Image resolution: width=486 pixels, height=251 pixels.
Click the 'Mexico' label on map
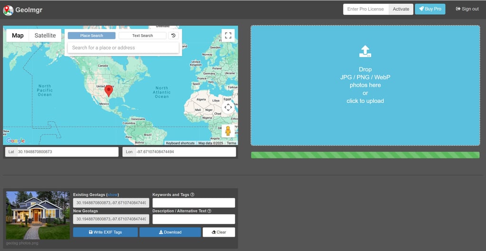104,104
